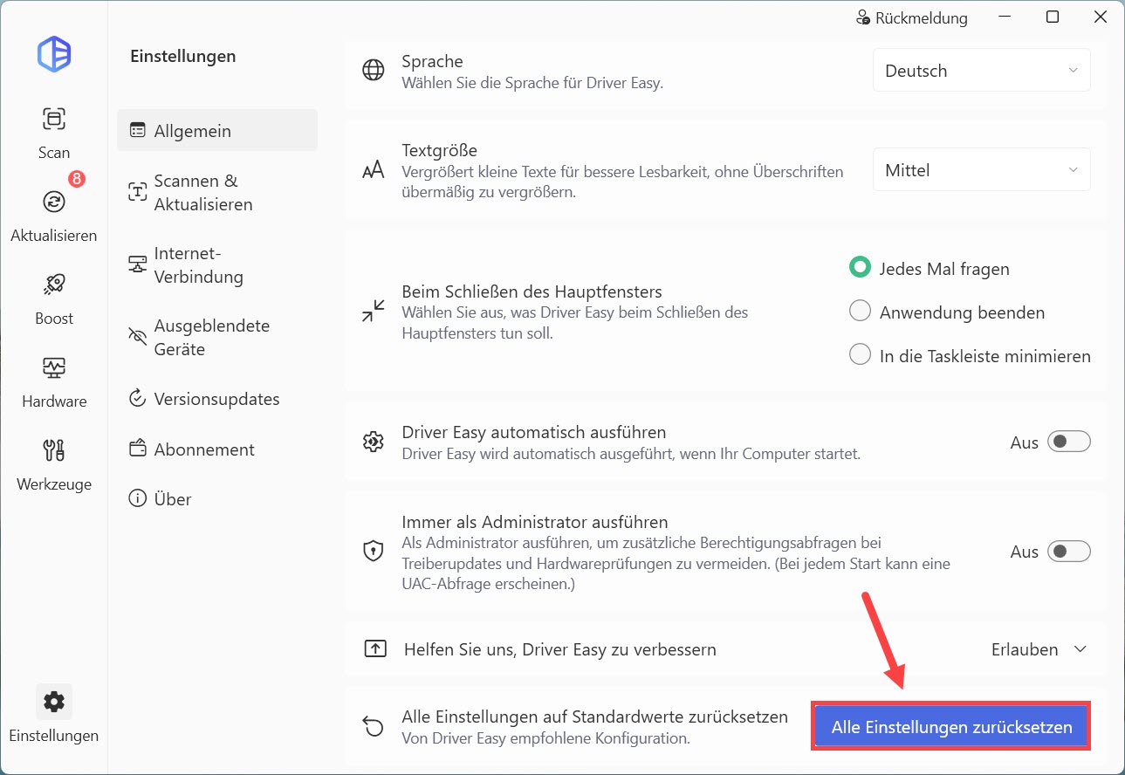
Task: Open the Versionsupdates settings tab
Action: coord(217,399)
